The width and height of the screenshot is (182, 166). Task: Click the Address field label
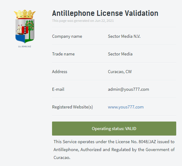click(x=60, y=72)
